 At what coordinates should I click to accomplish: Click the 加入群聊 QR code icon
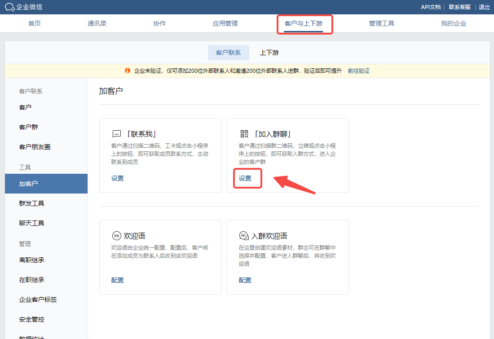pos(244,134)
